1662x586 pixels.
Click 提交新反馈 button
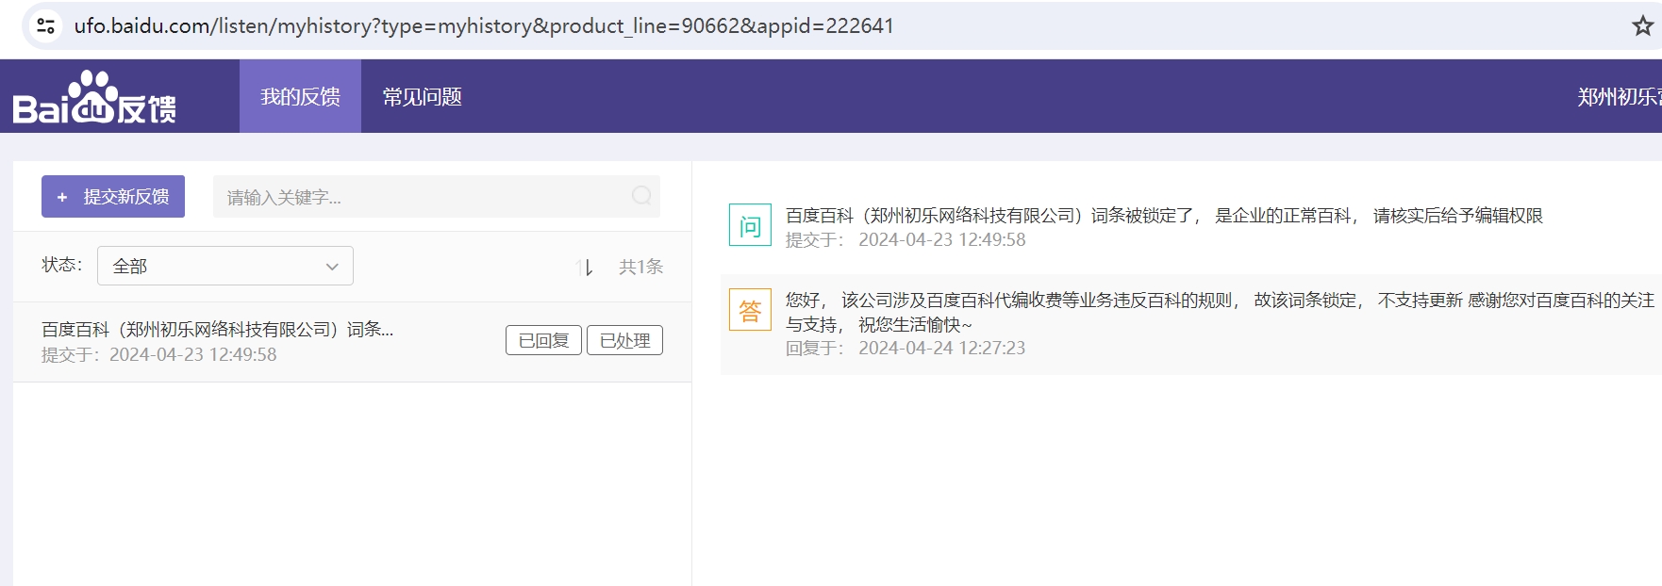pos(113,196)
